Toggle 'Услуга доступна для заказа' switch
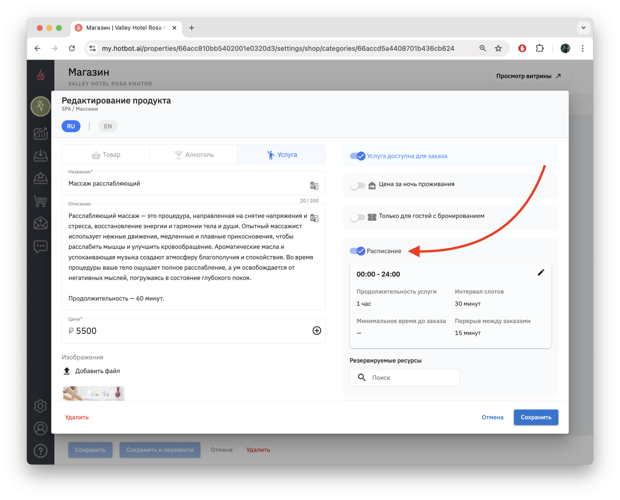Viewport: 620px width, 500px height. [357, 156]
